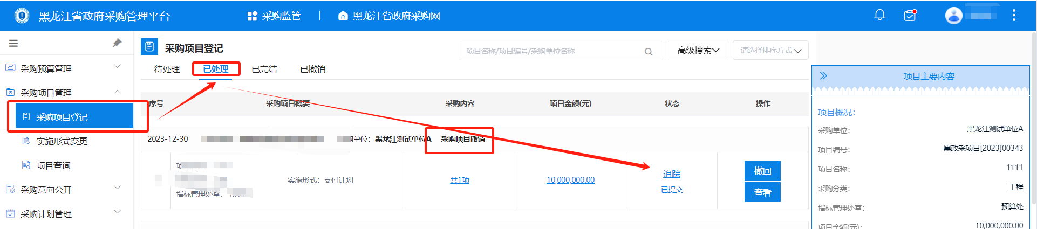This screenshot has height=229, width=1037.
Task: Click the 采购预算管理 sidebar icon
Action: coord(10,68)
